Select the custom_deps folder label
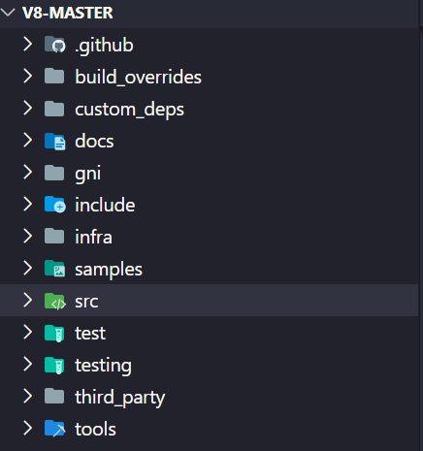 [129, 110]
